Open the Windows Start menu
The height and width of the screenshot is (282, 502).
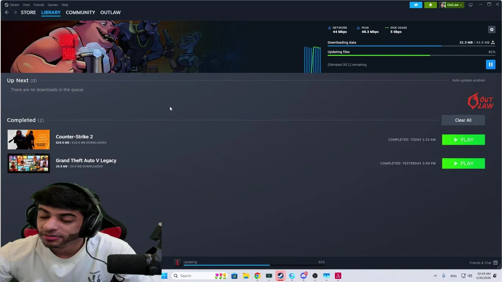click(x=164, y=276)
